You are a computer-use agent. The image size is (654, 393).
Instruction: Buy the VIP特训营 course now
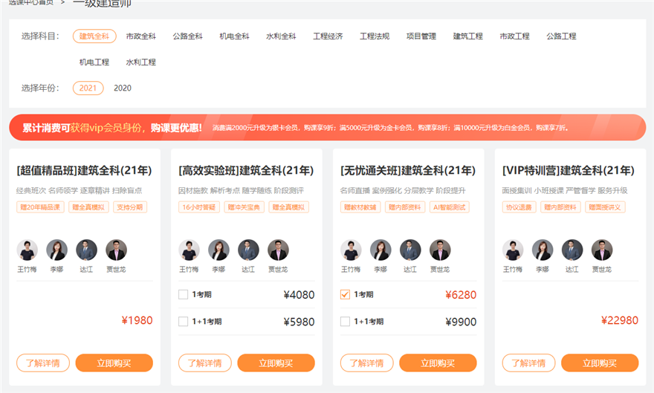pos(599,363)
